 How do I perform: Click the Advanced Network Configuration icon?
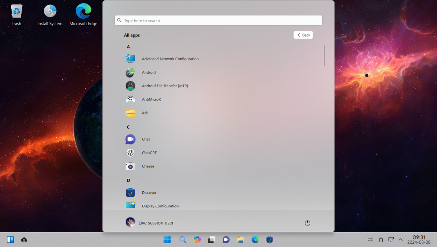(x=130, y=58)
